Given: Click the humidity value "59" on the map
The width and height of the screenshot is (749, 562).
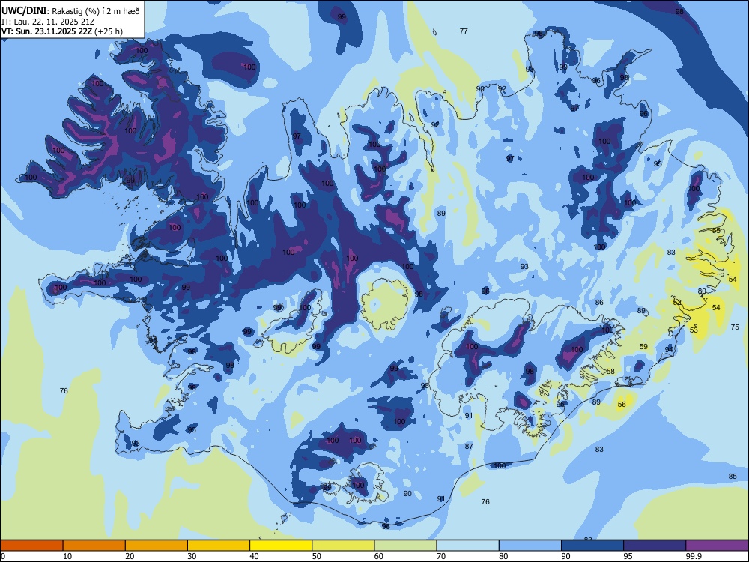Looking at the screenshot, I should 643,346.
